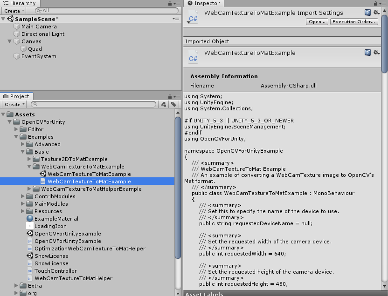Click the Open button in Import Settings
This screenshot has height=296, width=388.
point(317,21)
